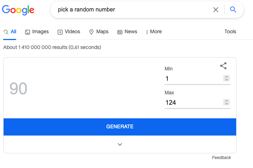Open the More options menu

click(x=154, y=31)
